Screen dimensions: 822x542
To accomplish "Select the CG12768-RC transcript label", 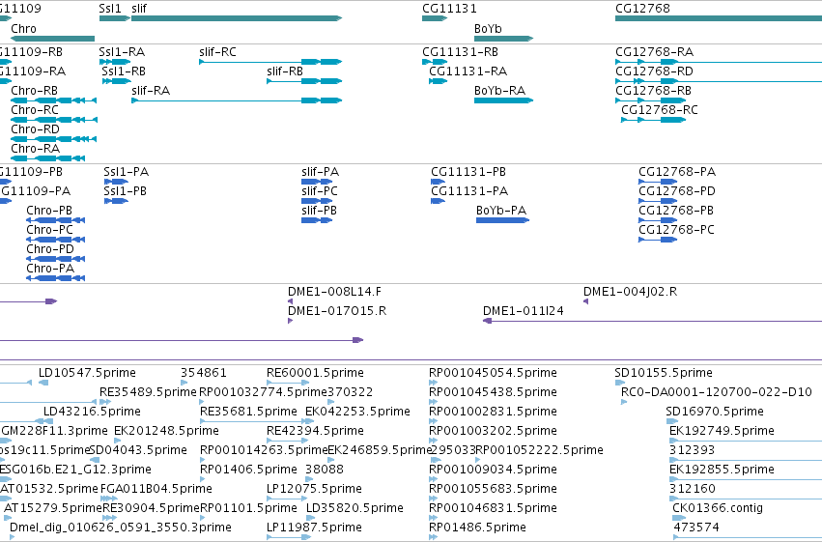I will 660,110.
